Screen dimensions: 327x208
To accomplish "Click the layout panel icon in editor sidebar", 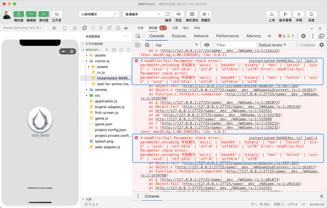I will point(118,28).
